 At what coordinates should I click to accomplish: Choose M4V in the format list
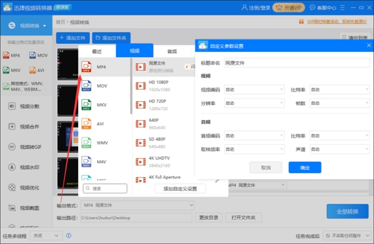[x=105, y=162]
